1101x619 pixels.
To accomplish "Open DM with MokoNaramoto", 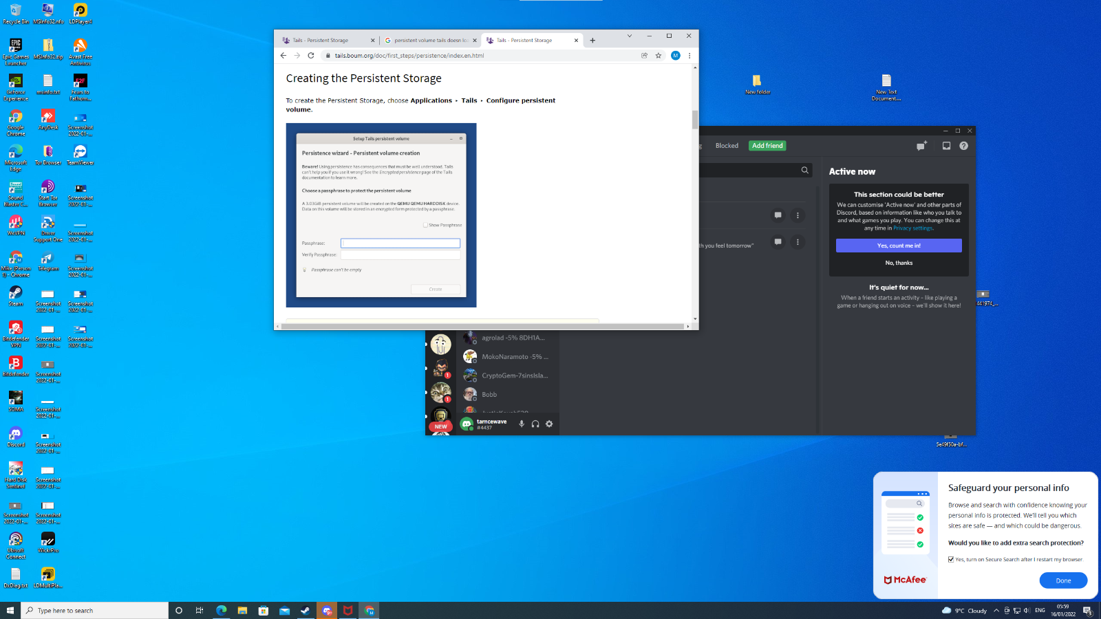I will (509, 357).
